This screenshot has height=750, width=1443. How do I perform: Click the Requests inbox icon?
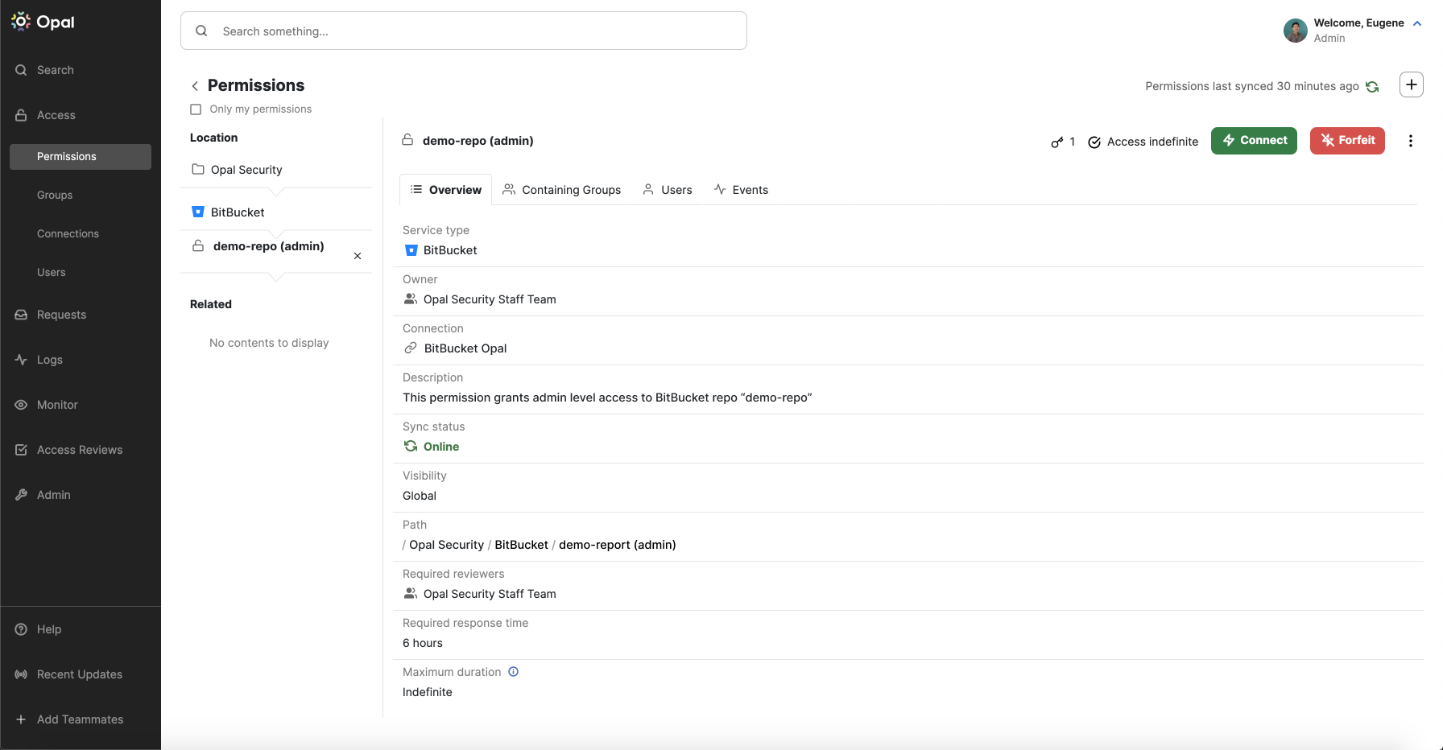pyautogui.click(x=21, y=315)
